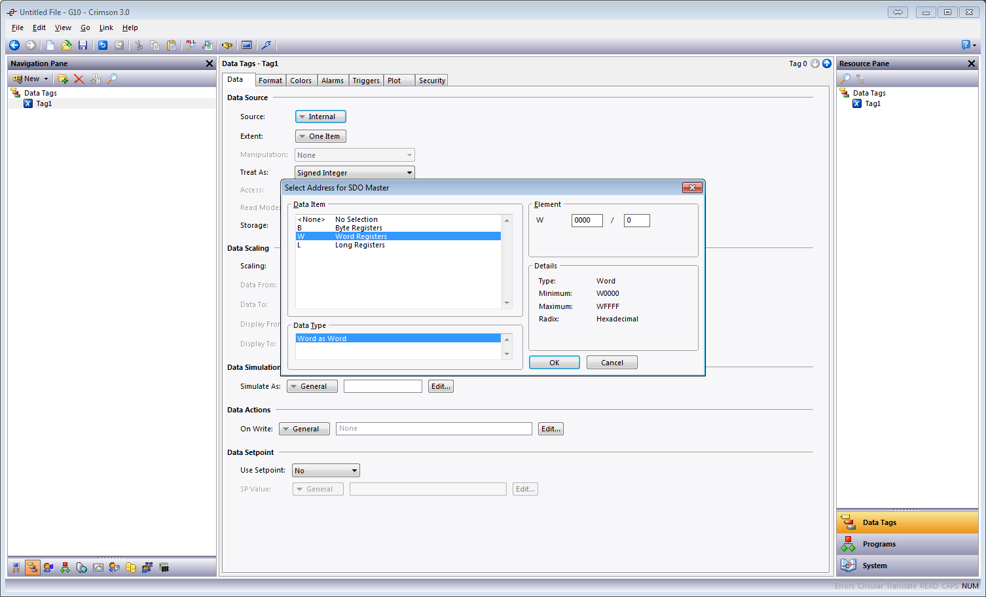The image size is (986, 597).
Task: Select the Data Tags category icon in bottom bar
Action: tap(32, 568)
